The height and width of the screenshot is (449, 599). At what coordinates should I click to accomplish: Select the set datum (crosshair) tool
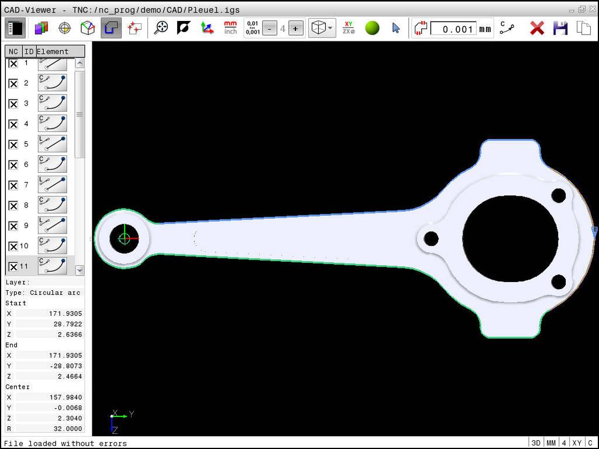[64, 28]
